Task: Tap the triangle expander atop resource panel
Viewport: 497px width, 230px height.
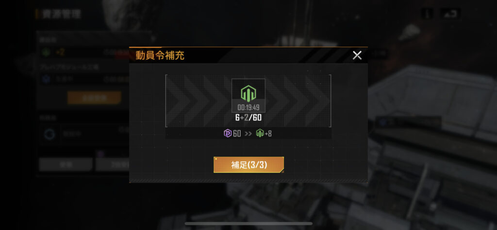Action: (x=153, y=39)
